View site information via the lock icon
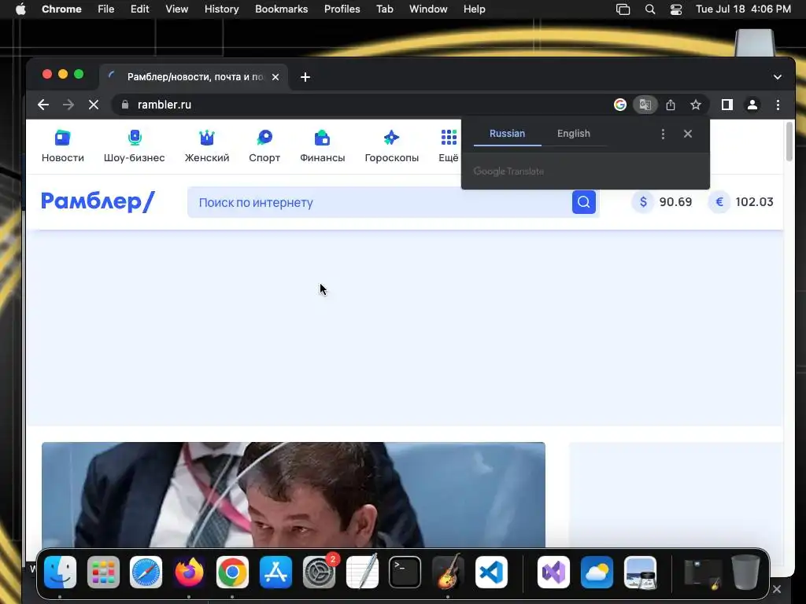The height and width of the screenshot is (604, 806). (125, 105)
